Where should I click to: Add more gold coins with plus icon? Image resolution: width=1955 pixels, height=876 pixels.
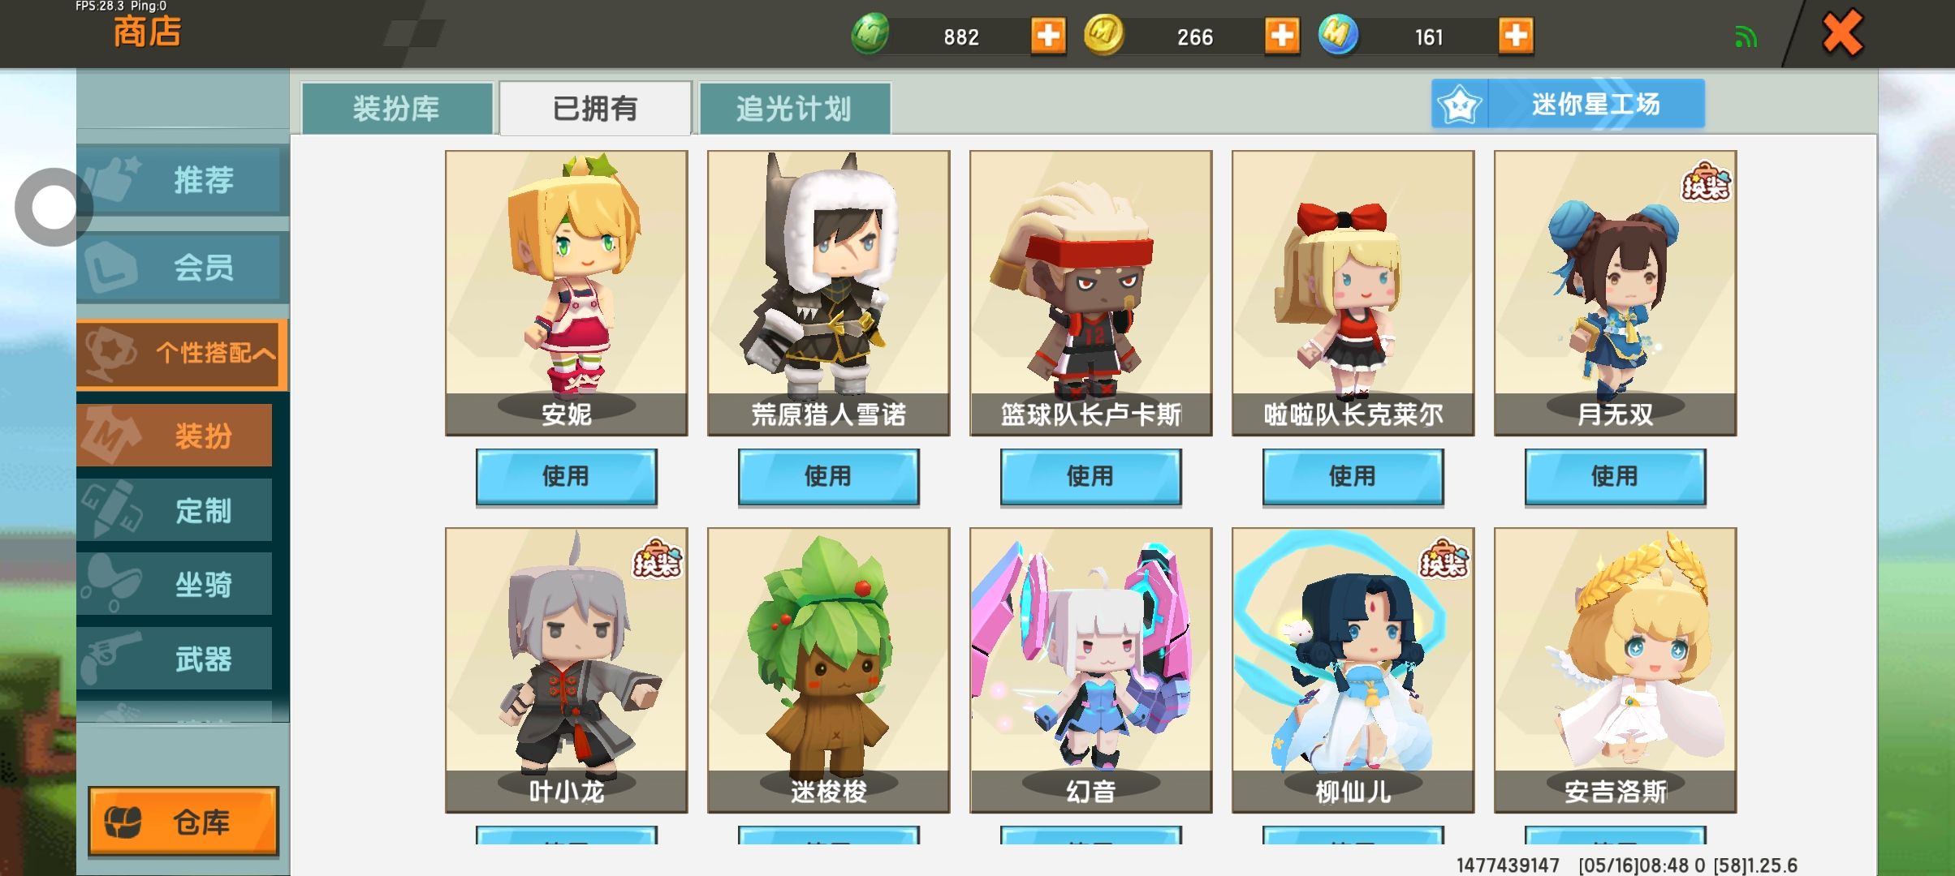coord(1282,36)
